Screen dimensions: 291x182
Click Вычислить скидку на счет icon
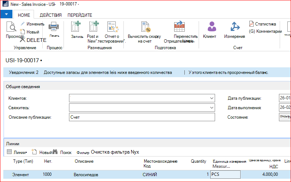coord(146,27)
